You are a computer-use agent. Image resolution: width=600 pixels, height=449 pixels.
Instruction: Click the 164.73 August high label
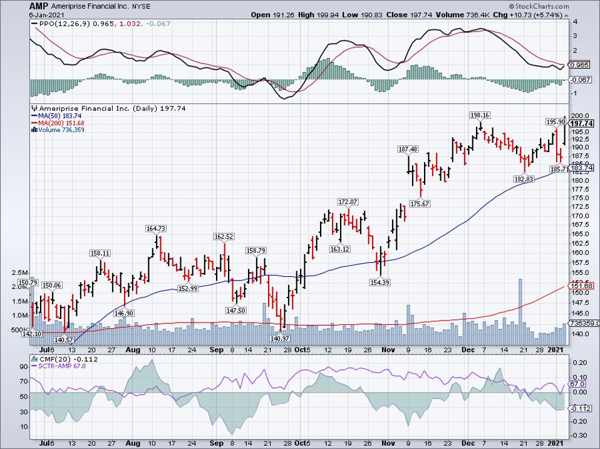(x=156, y=229)
